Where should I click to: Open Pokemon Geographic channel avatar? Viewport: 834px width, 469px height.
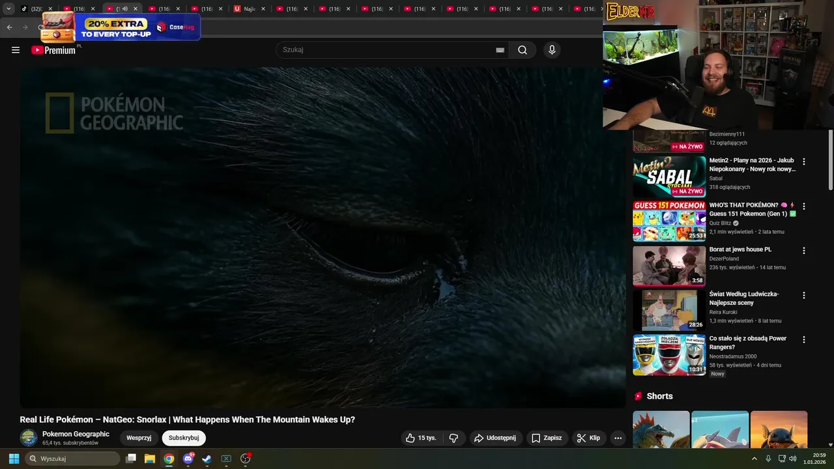point(29,438)
